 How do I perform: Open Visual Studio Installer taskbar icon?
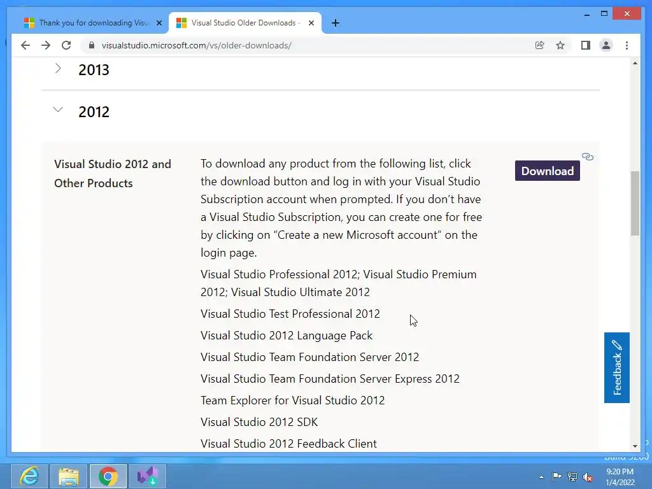tap(148, 476)
